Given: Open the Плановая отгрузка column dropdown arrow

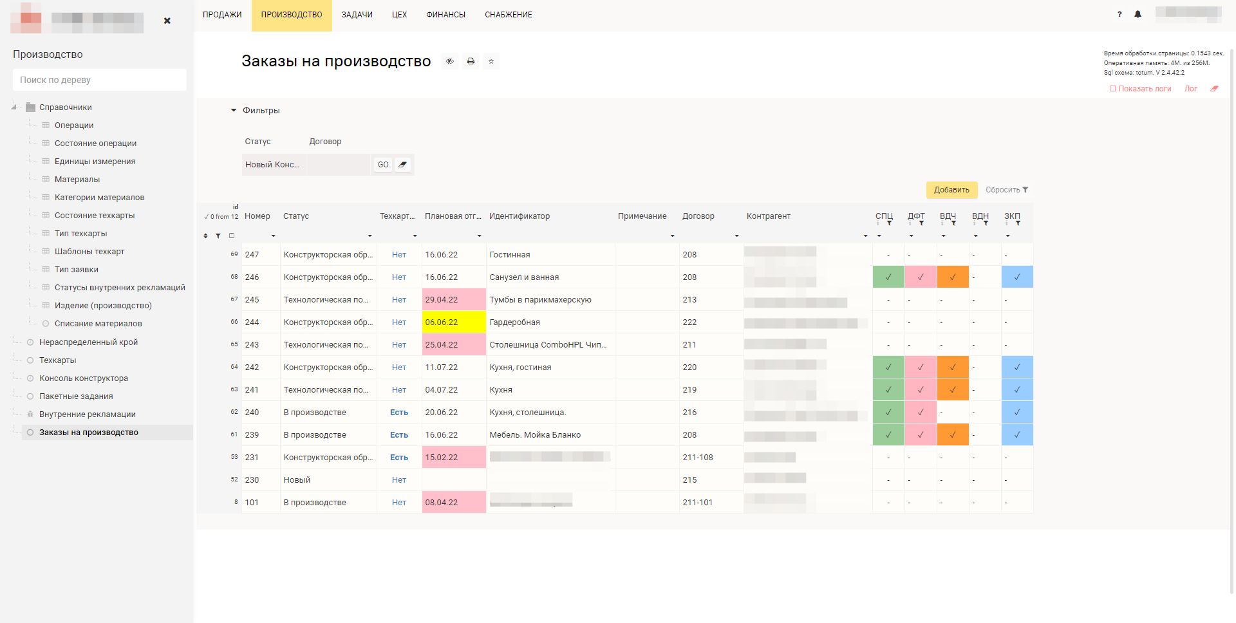Looking at the screenshot, I should click(480, 236).
